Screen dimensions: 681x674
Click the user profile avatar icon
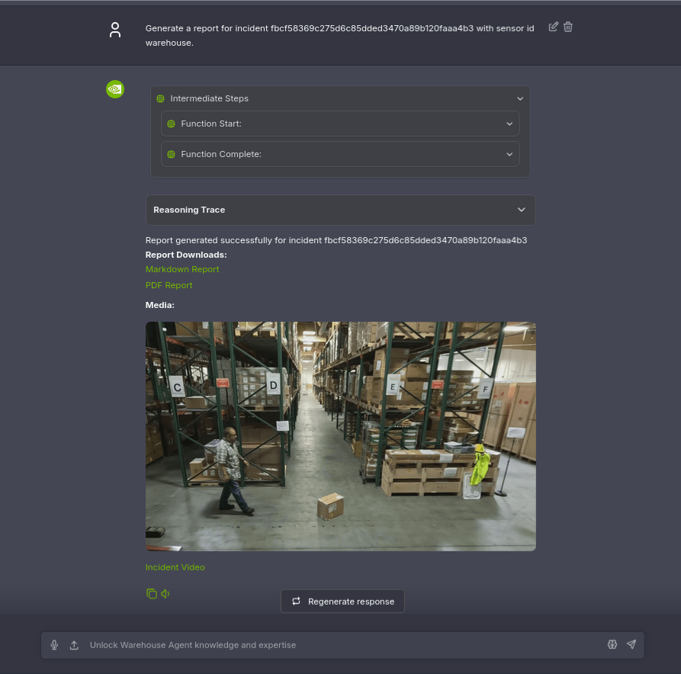115,30
